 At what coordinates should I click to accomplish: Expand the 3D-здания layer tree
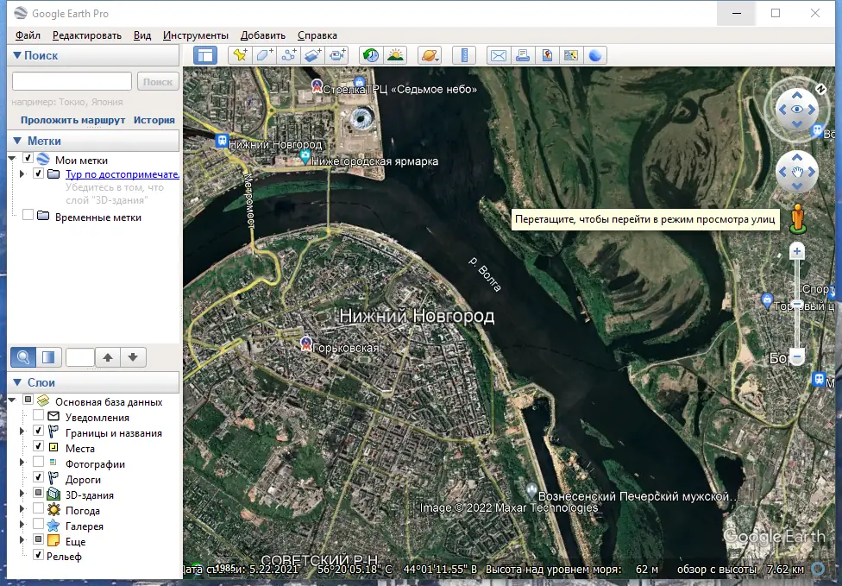[22, 495]
